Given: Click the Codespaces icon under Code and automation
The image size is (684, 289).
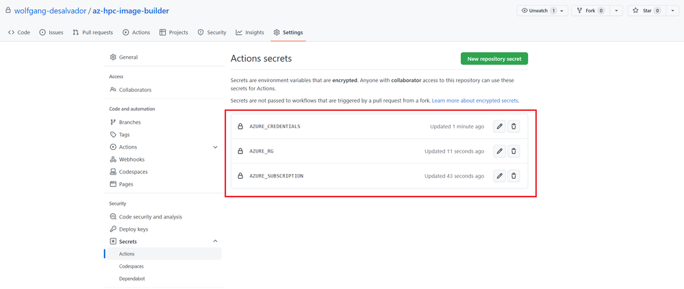Looking at the screenshot, I should click(113, 172).
